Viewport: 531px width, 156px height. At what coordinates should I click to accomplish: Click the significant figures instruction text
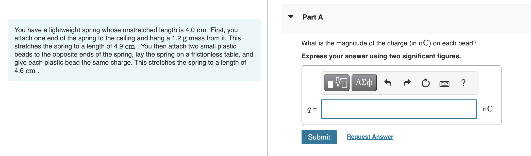pyautogui.click(x=381, y=56)
